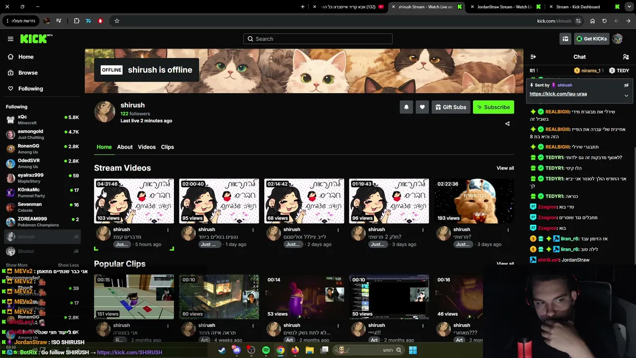Bookmark this page with the star icon
The height and width of the screenshot is (358, 636).
117,21
